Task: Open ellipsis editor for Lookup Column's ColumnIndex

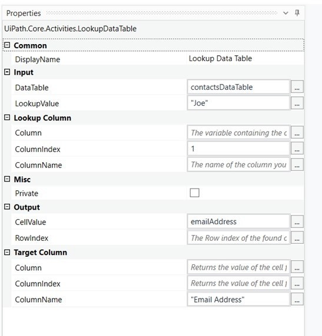Action: [297, 148]
